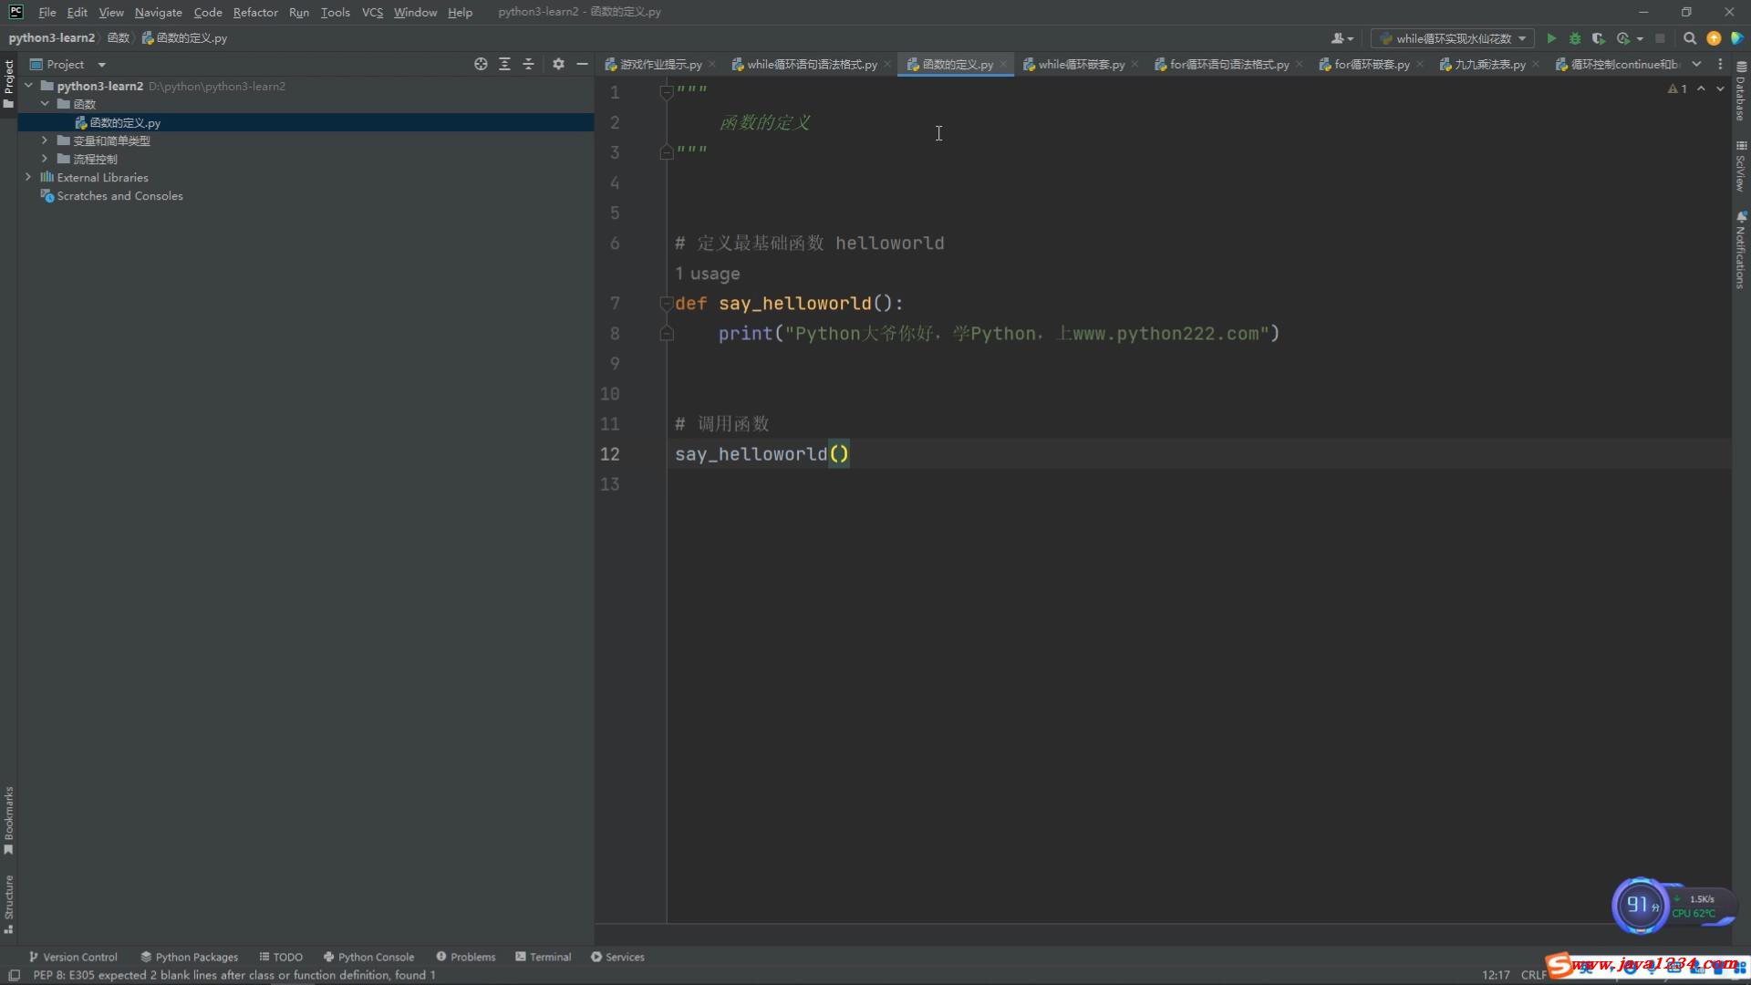Collapse the python3-learn2 project root
The width and height of the screenshot is (1751, 985).
(28, 86)
